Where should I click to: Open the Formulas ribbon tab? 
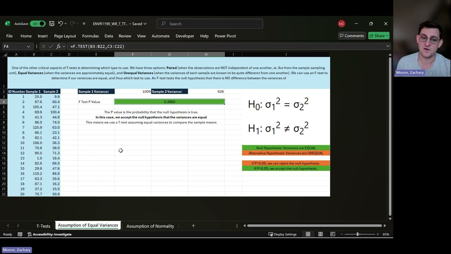(91, 36)
